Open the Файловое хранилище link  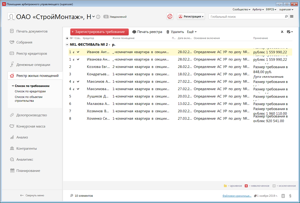pyautogui.click(x=237, y=196)
